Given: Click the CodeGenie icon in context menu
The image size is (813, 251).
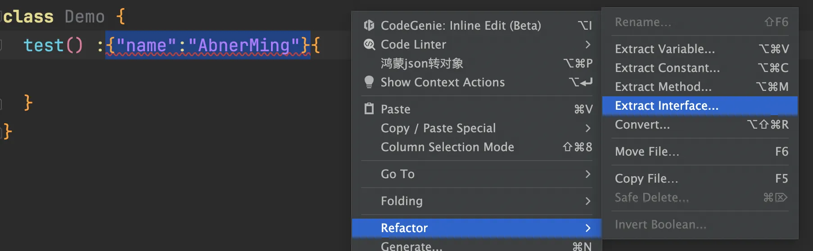Looking at the screenshot, I should click(369, 25).
